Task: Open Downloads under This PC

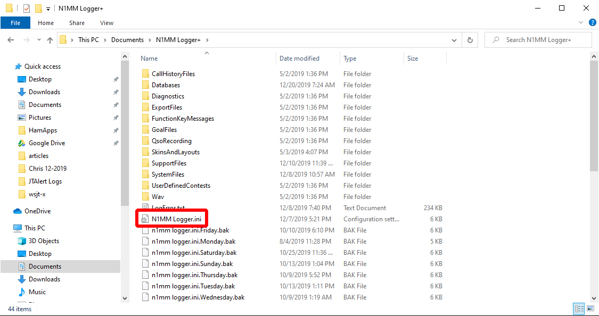Action: pyautogui.click(x=44, y=279)
